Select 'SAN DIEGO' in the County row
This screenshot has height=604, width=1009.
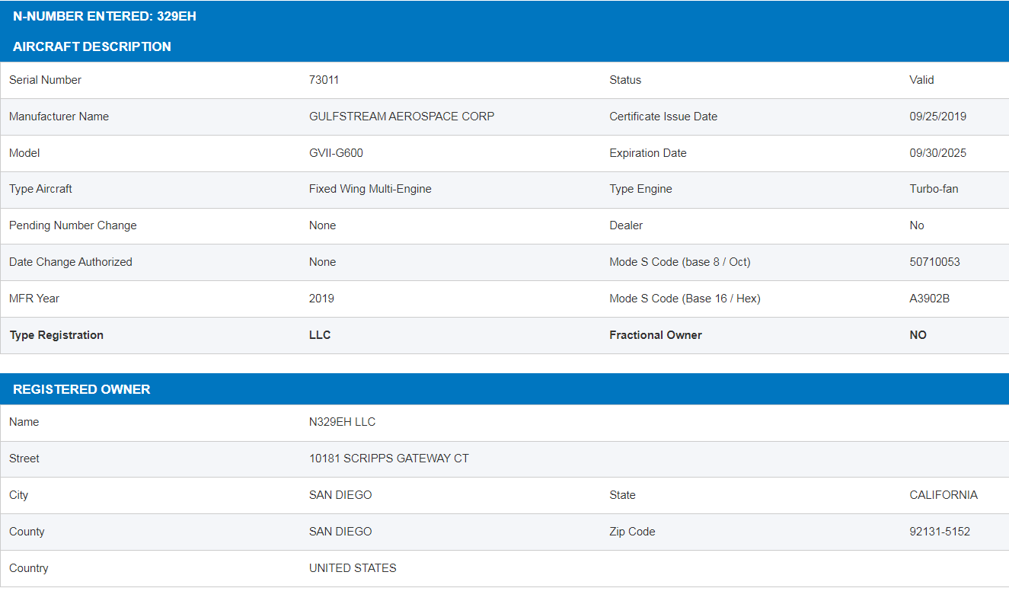pyautogui.click(x=340, y=532)
